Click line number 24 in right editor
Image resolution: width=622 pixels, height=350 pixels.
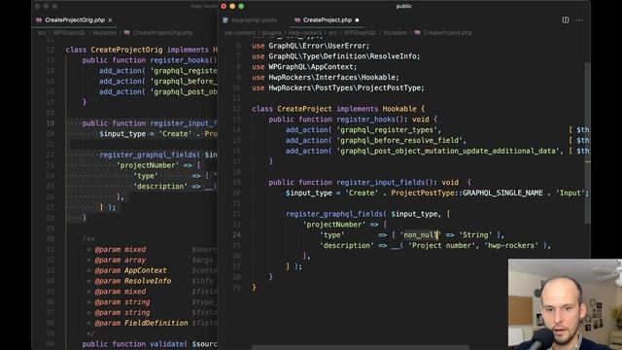coord(236,235)
